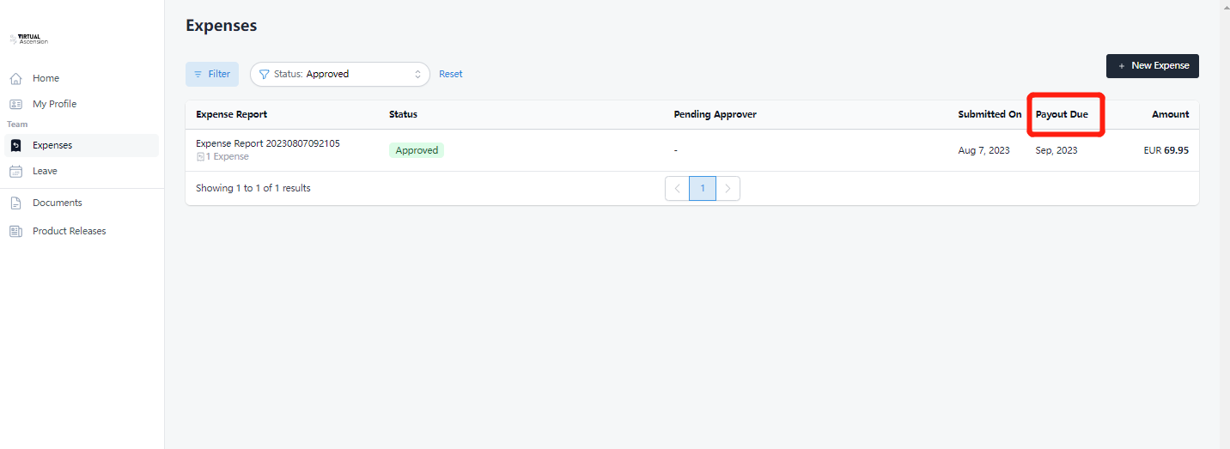Click the Leave calendar icon
The image size is (1230, 449).
[x=15, y=172]
